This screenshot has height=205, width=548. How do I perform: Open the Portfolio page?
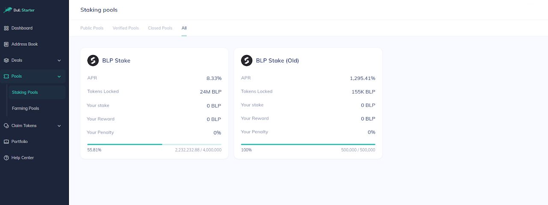click(x=20, y=141)
